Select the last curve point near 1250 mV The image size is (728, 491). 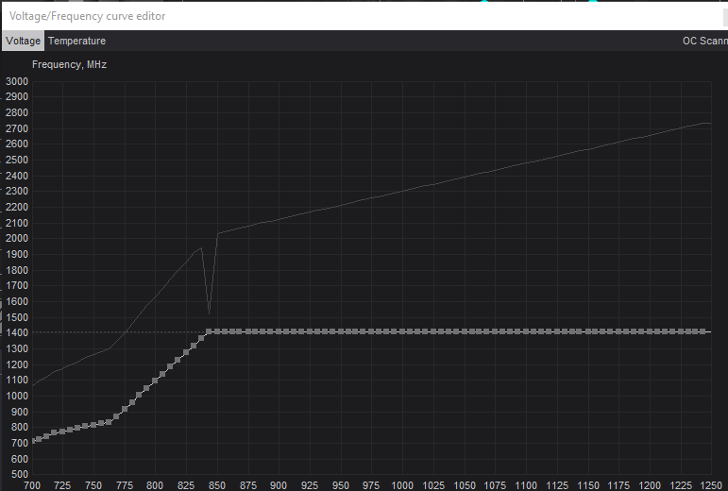pyautogui.click(x=703, y=331)
